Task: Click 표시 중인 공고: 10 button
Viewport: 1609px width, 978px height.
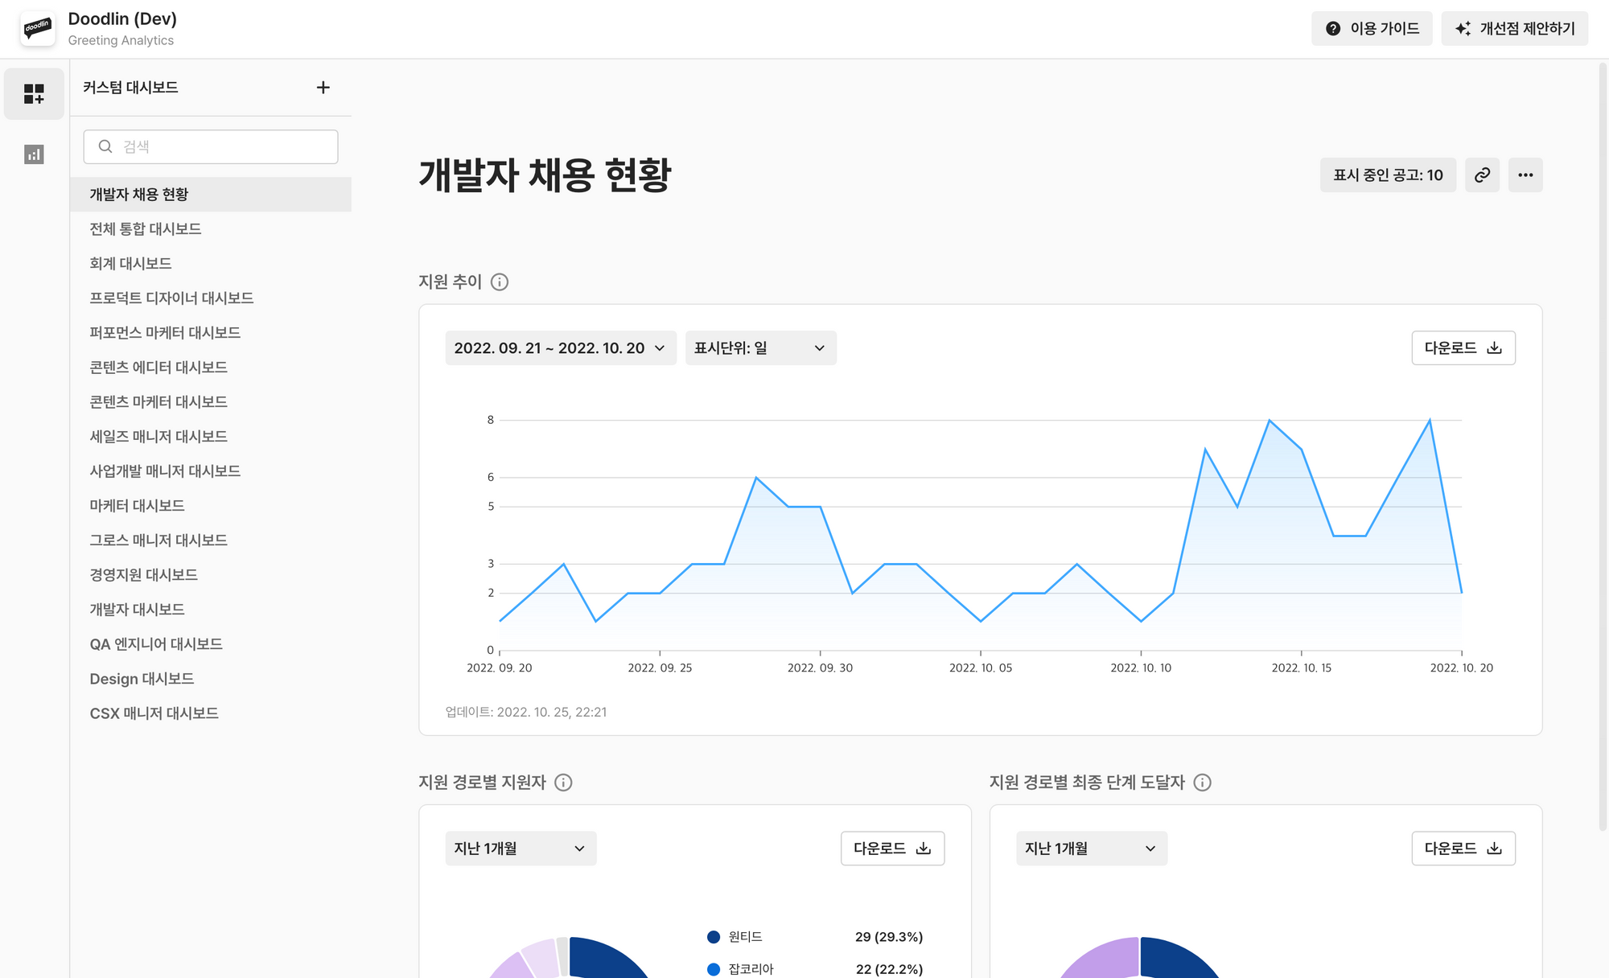Action: (1388, 175)
